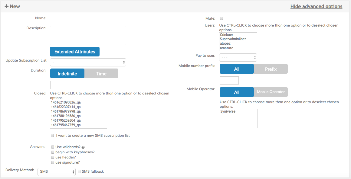Viewport: 351px width, 179px height.
Task: Switch Duration to Time
Action: [101, 74]
